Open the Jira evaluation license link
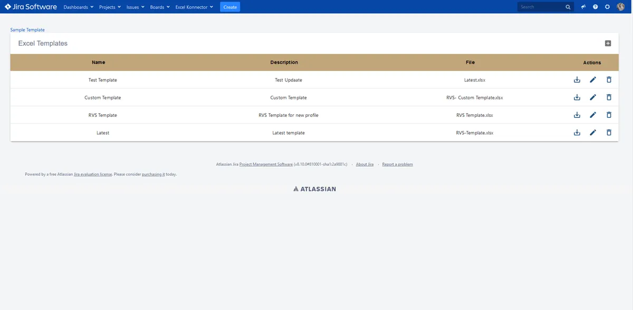This screenshot has width=633, height=310. tap(93, 174)
